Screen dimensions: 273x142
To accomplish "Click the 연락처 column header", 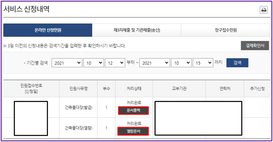I will [225, 89].
